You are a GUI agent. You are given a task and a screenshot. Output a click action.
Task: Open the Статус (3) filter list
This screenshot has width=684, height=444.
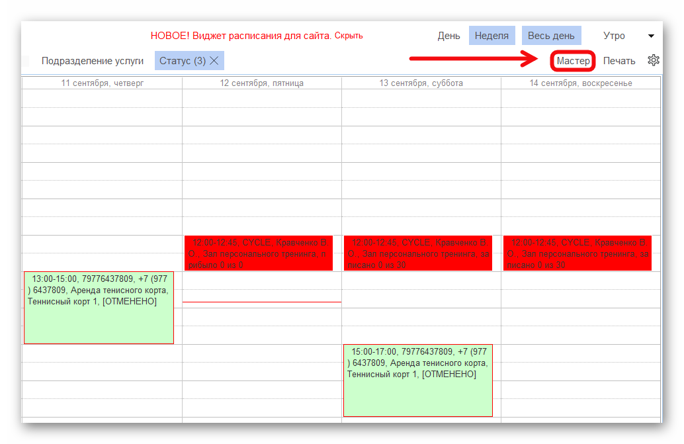[x=182, y=61]
